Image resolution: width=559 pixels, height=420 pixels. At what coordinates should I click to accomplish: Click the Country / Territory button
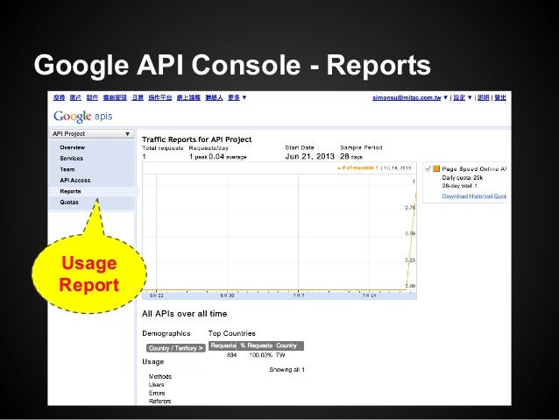click(176, 348)
